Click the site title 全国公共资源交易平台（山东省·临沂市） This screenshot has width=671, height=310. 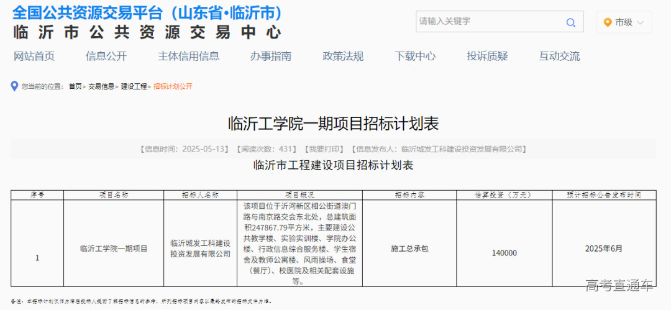[148, 12]
